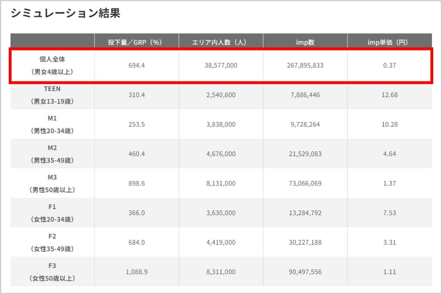This screenshot has width=442, height=294.
Task: Select the M3（男性50歳以上） row label
Action: pos(52,183)
